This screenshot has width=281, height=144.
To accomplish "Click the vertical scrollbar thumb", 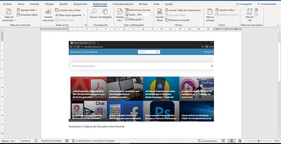I will [x=279, y=62].
